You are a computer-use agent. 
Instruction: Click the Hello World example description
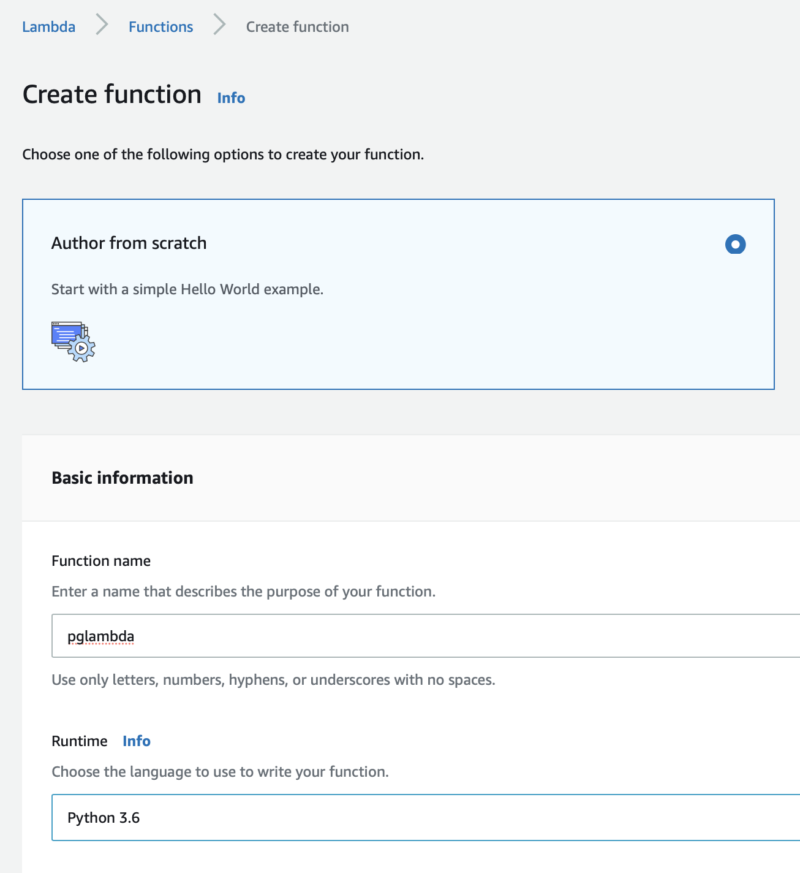point(187,289)
